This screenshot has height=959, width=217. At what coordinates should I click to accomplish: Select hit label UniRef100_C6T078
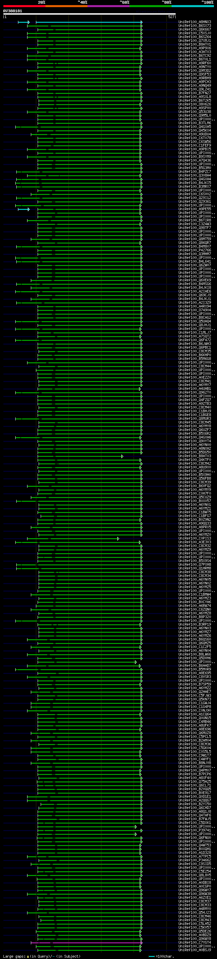pos(195,138)
